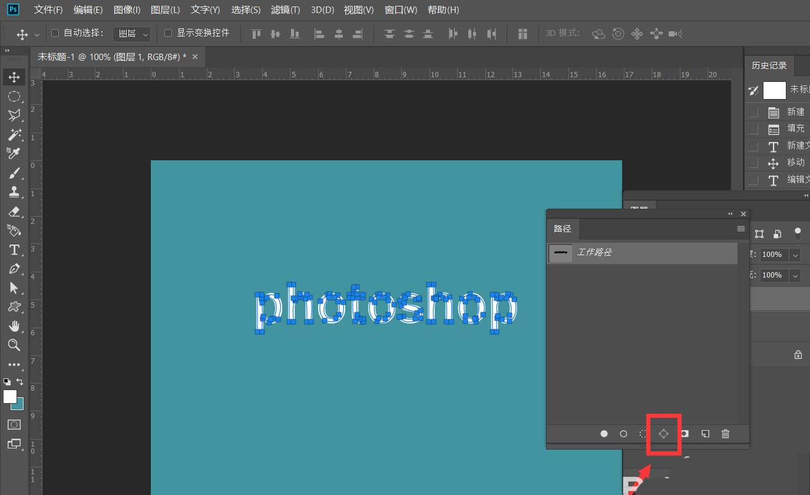
Task: Open the 窗口(W) menu
Action: click(401, 10)
